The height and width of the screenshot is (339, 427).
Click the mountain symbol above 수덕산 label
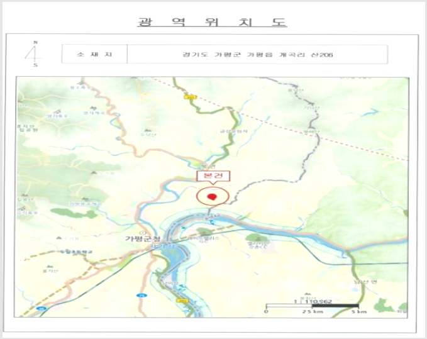click(x=147, y=130)
